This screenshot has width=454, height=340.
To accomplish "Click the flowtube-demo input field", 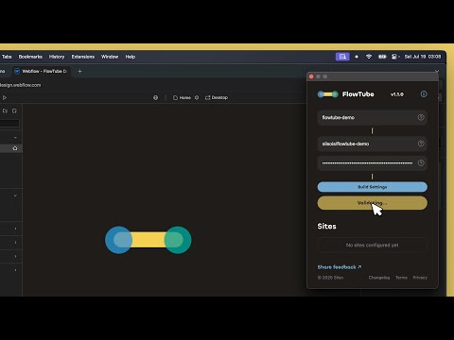I will [x=373, y=117].
